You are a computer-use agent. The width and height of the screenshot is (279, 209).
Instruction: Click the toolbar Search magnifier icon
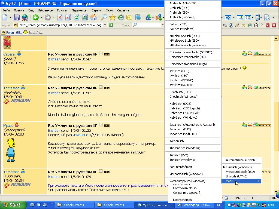pos(104,17)
